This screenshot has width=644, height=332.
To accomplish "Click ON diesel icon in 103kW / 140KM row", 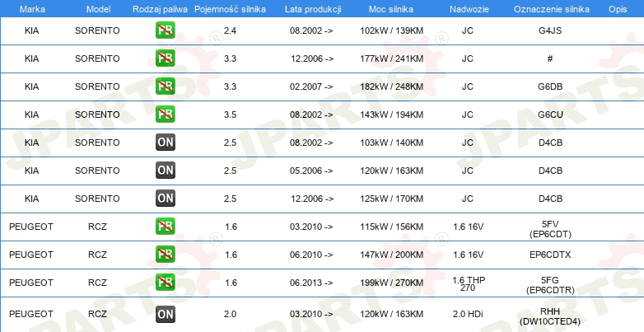I will coord(165,143).
